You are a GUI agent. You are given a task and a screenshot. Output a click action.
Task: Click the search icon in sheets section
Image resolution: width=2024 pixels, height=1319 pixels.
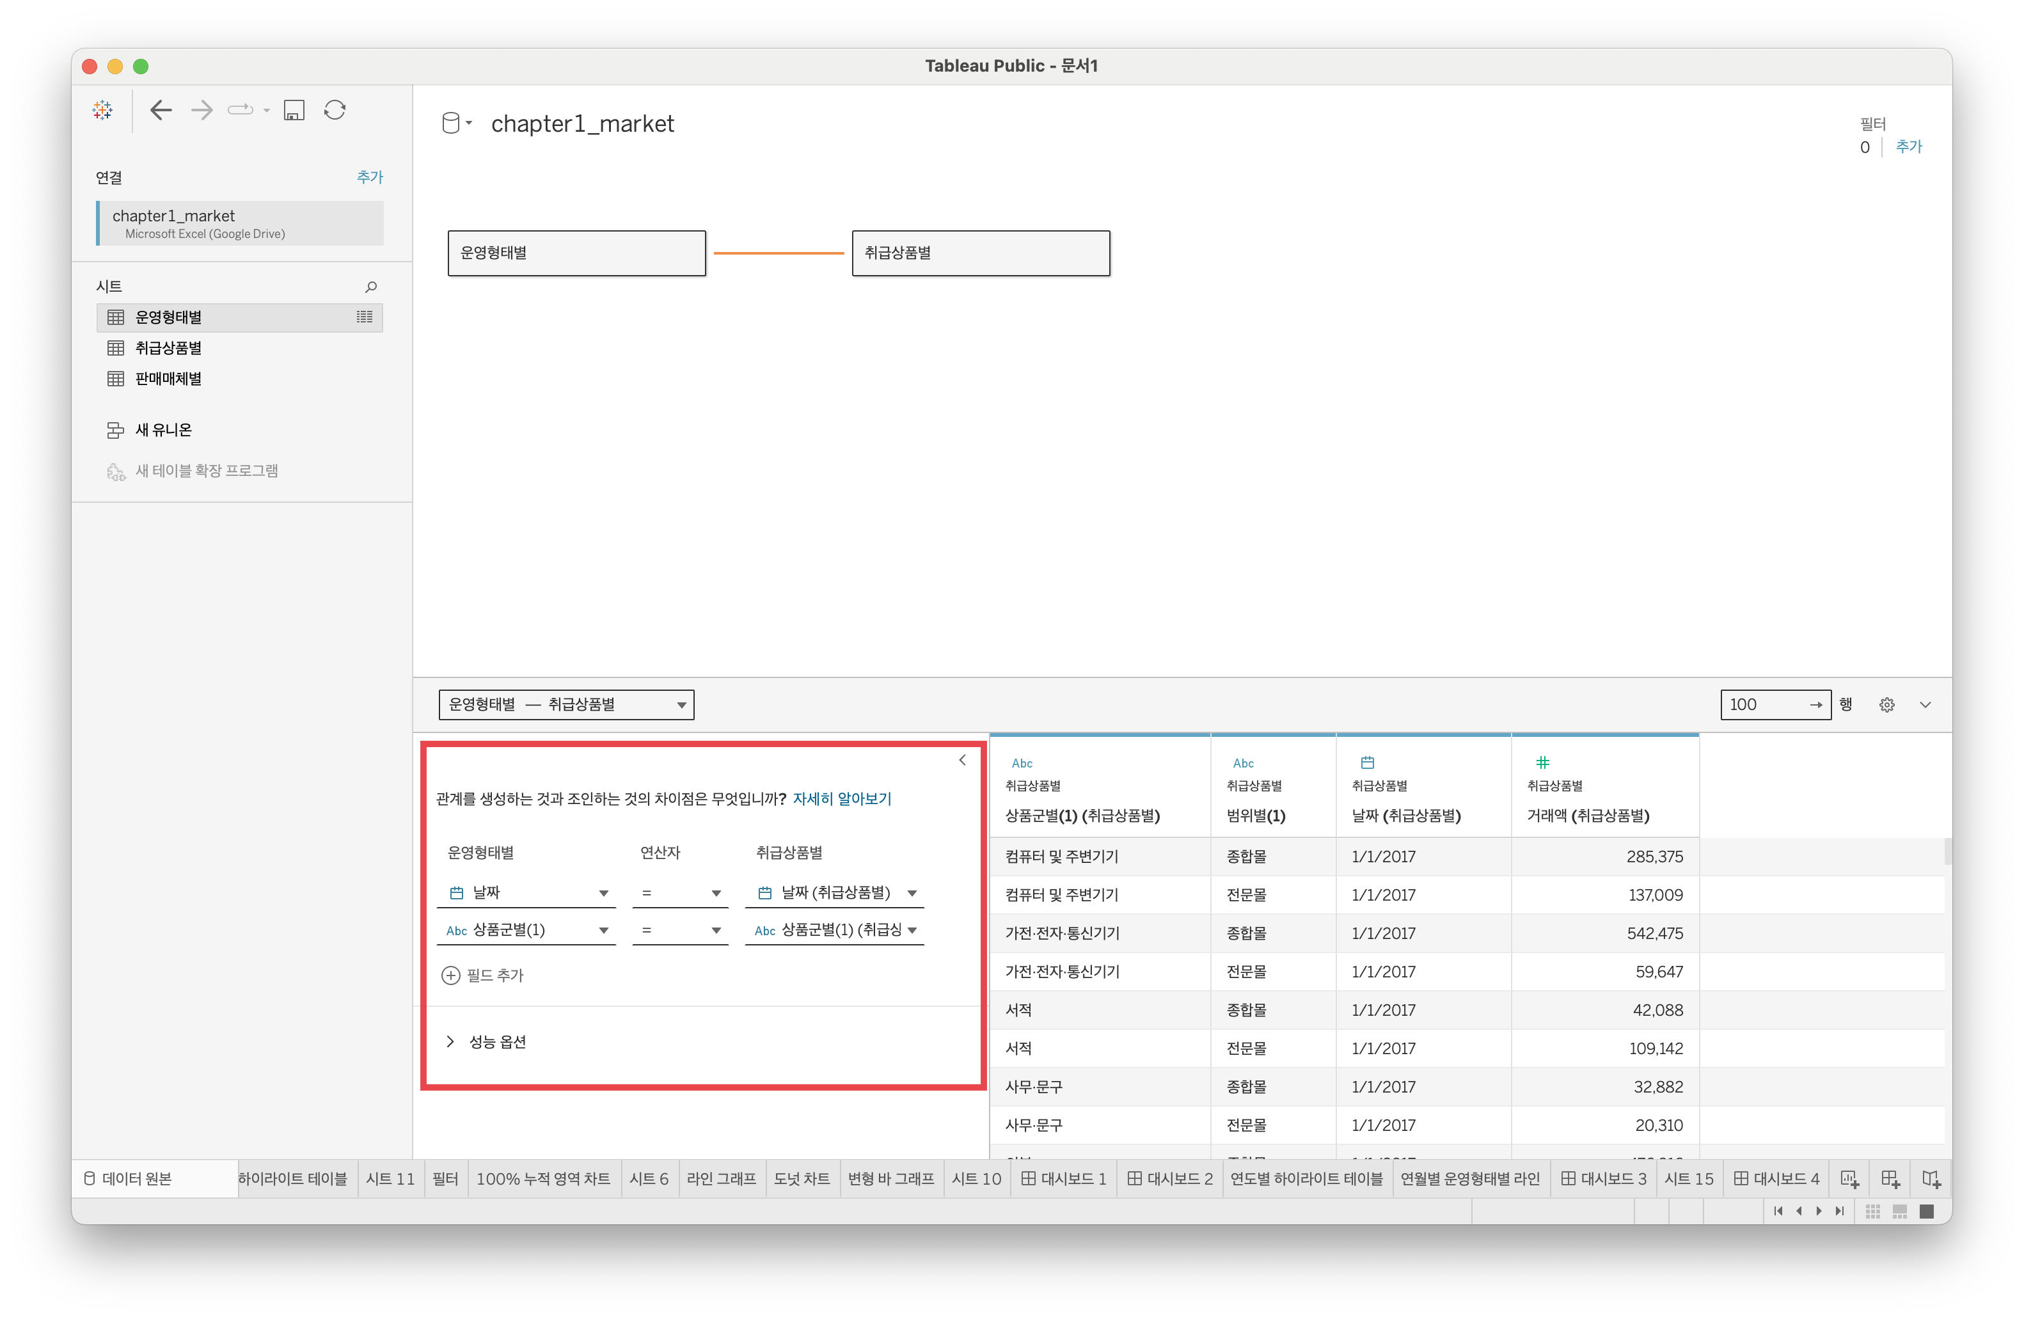click(371, 287)
